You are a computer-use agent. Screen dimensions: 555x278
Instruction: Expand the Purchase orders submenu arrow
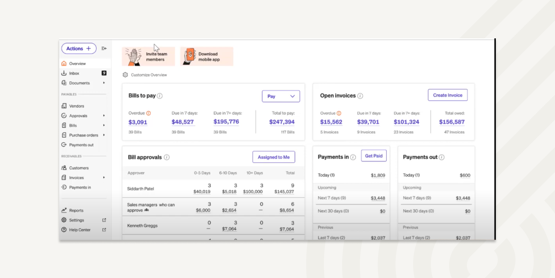pyautogui.click(x=104, y=135)
